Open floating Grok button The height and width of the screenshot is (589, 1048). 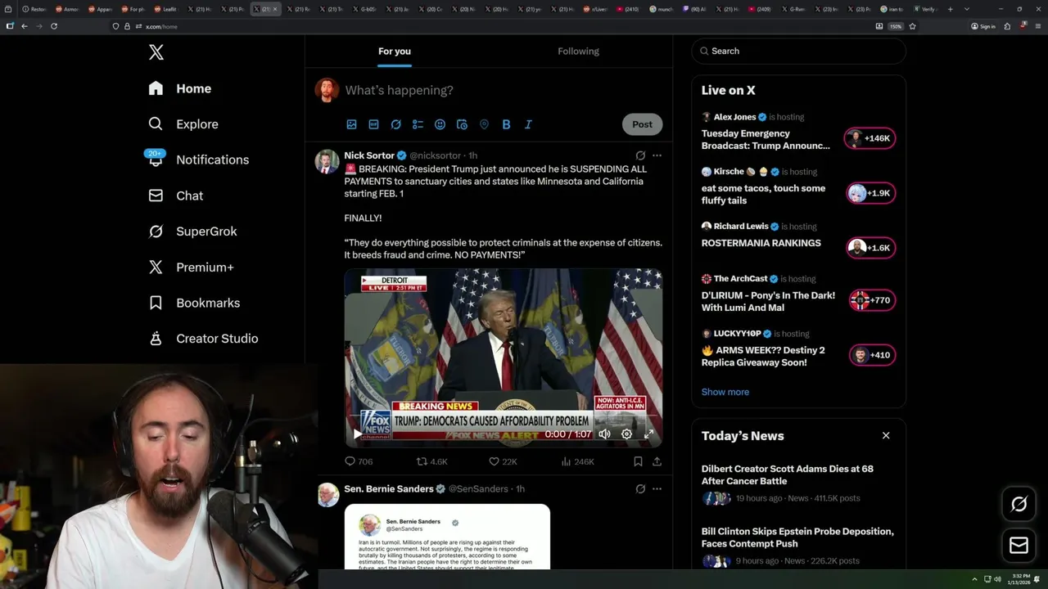point(1019,505)
